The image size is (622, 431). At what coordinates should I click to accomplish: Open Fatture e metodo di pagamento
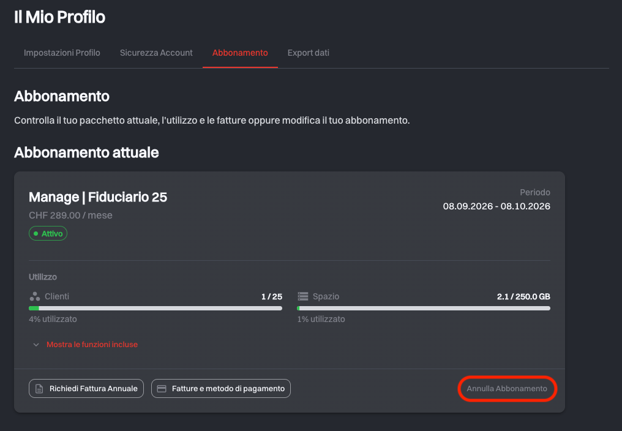point(221,389)
